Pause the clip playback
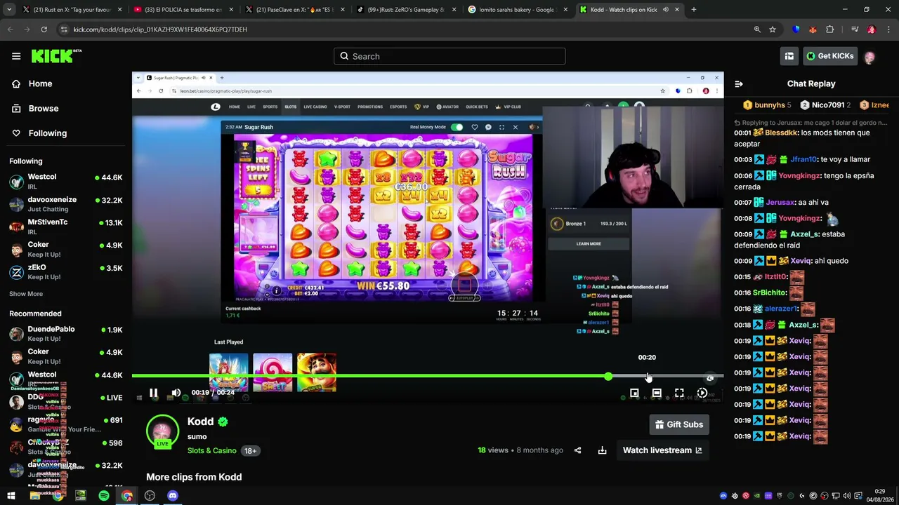Screen dimensions: 899x505 153,393
